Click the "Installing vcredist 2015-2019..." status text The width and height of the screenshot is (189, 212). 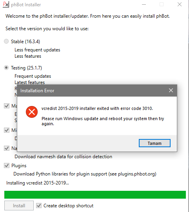38,183
